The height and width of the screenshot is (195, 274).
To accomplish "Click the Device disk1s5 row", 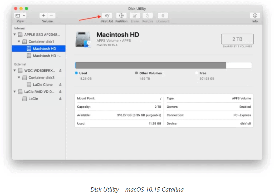I will tap(209, 123).
